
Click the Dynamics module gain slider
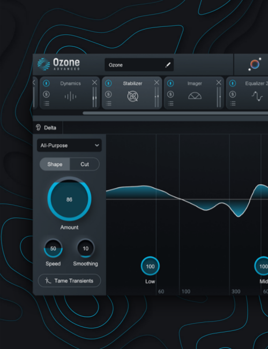point(95,97)
